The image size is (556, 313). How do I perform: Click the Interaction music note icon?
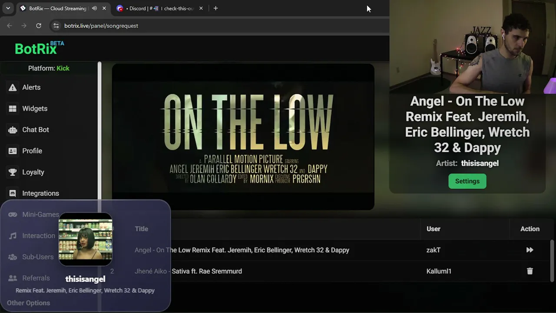pyautogui.click(x=13, y=236)
